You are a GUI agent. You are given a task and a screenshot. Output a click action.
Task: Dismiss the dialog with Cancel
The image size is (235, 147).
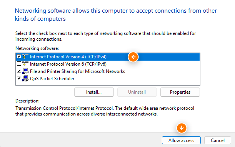click(218, 140)
